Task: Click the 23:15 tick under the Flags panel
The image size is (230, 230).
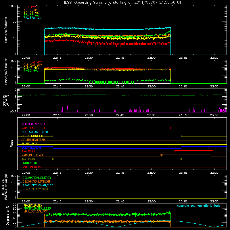Action: coord(183,173)
